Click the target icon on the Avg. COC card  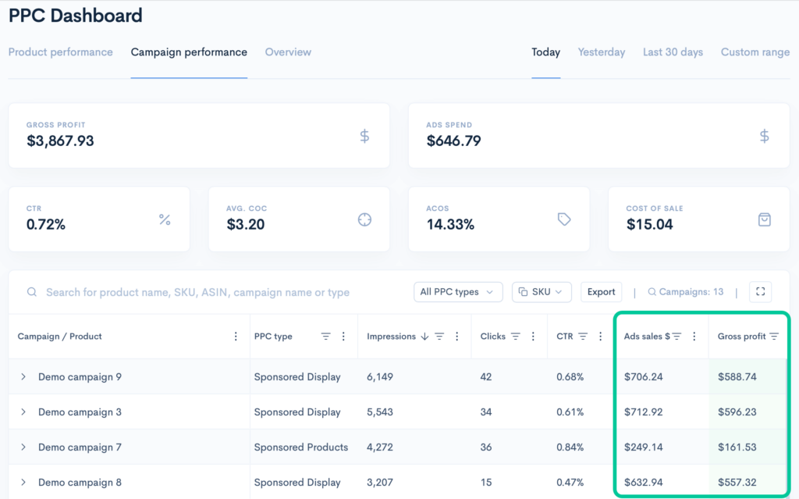[364, 219]
